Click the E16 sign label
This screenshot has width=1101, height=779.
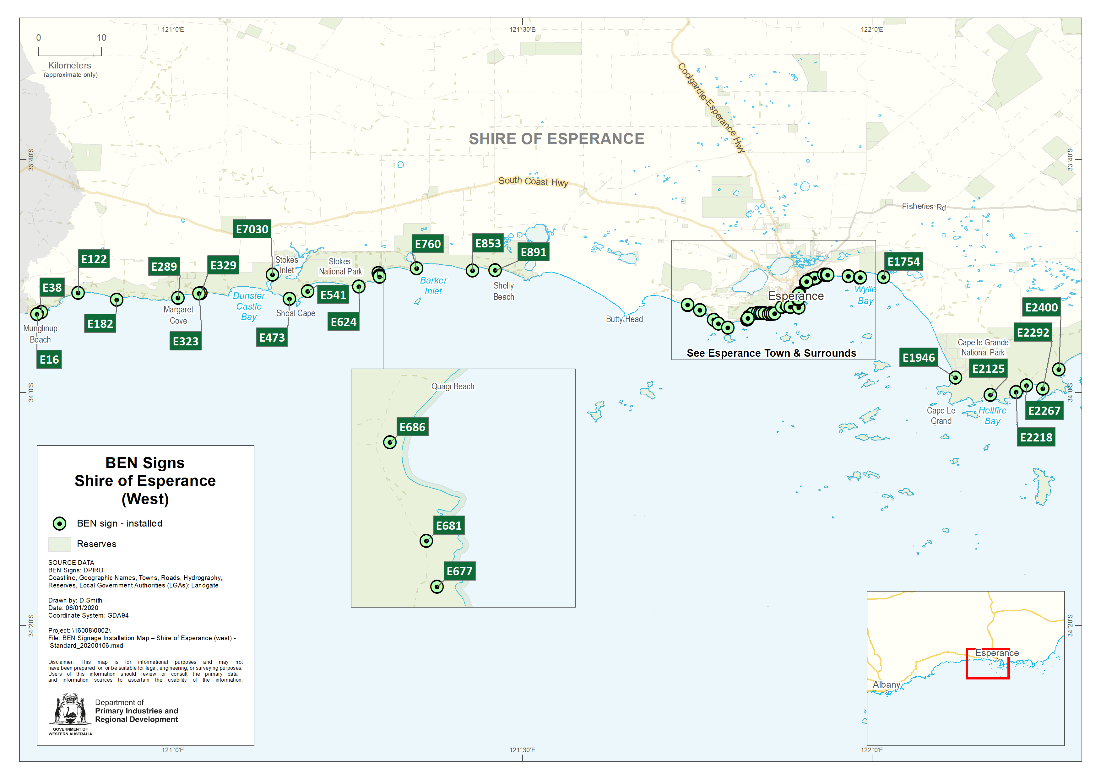(49, 359)
